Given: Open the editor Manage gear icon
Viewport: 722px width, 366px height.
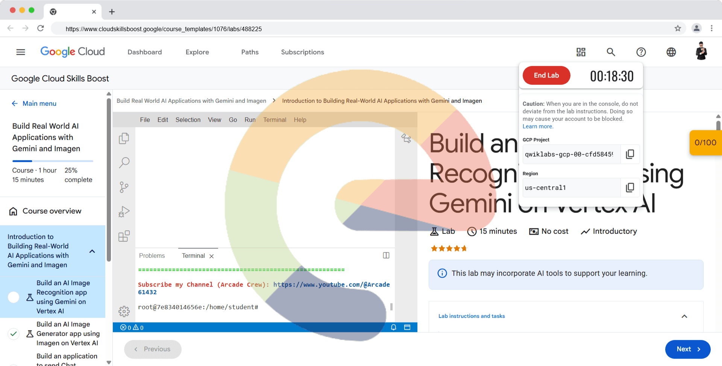Looking at the screenshot, I should (x=124, y=311).
